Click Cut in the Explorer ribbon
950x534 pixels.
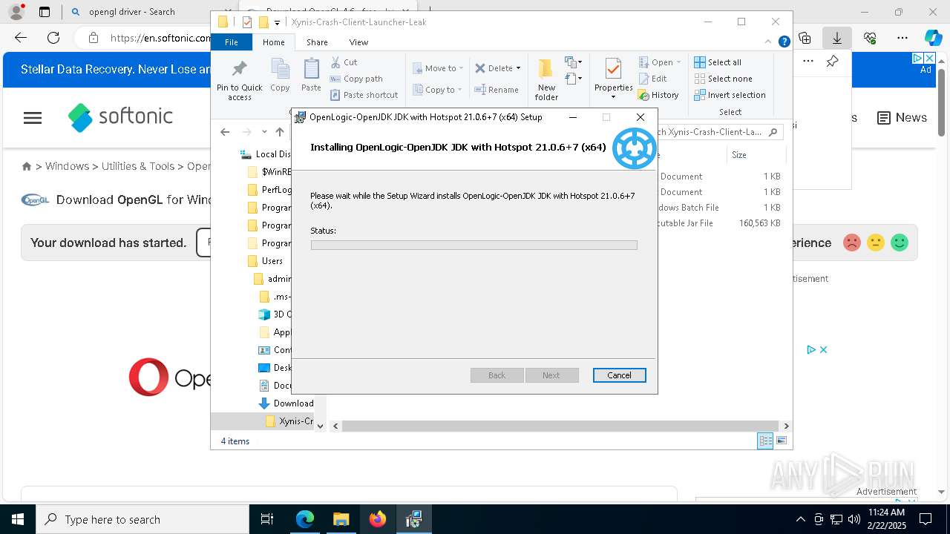point(344,62)
